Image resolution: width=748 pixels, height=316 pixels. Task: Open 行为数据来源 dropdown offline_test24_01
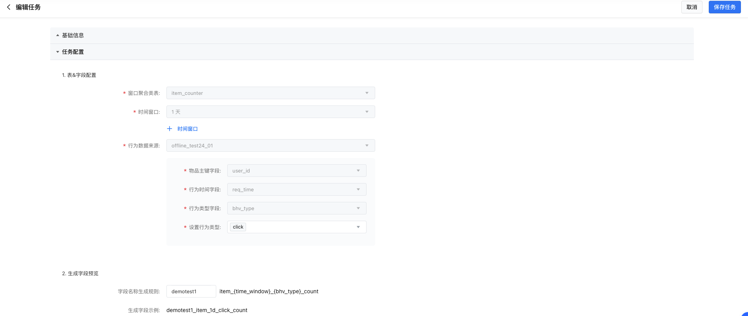click(270, 145)
